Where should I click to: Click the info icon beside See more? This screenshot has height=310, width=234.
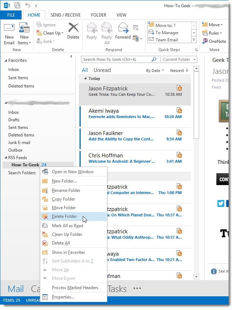tap(213, 271)
